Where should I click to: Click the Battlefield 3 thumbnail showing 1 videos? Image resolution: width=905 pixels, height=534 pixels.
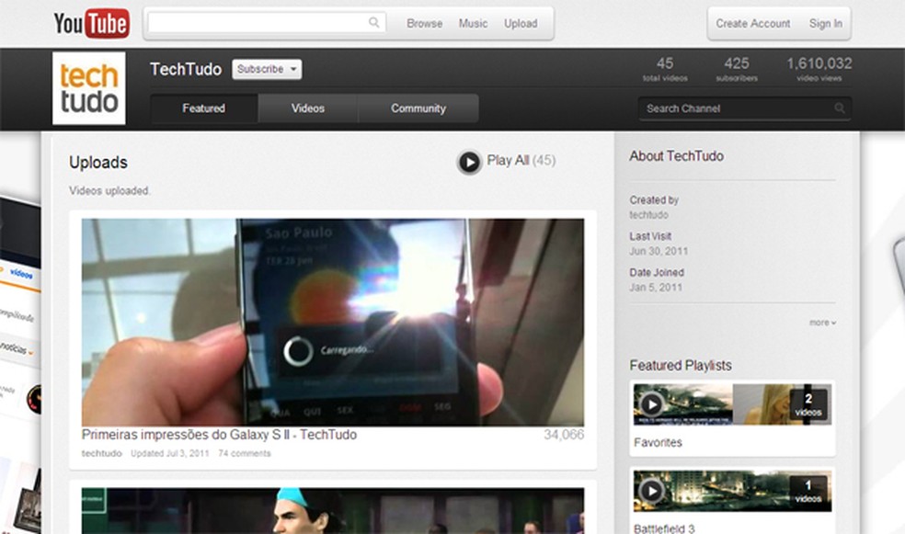[x=732, y=491]
